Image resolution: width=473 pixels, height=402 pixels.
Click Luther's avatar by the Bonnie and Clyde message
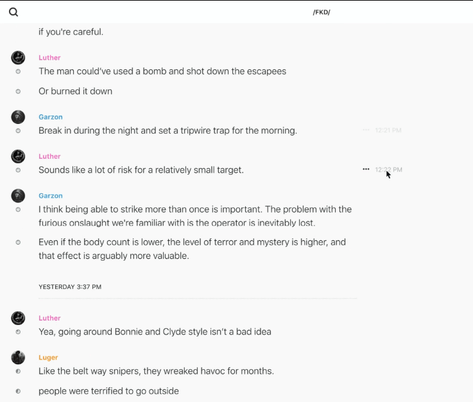[18, 318]
